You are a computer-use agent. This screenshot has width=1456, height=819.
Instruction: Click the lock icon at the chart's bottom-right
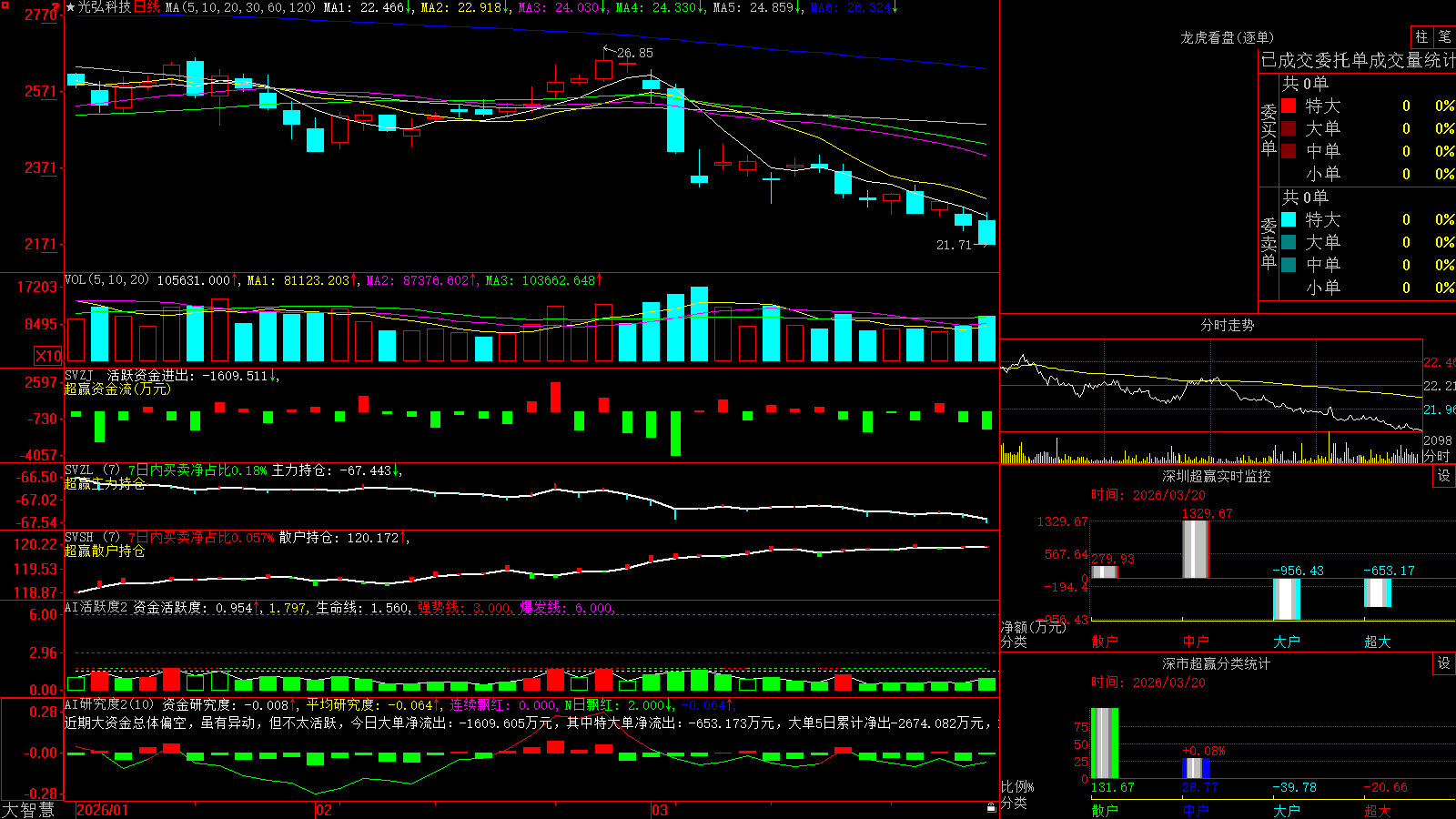(992, 807)
